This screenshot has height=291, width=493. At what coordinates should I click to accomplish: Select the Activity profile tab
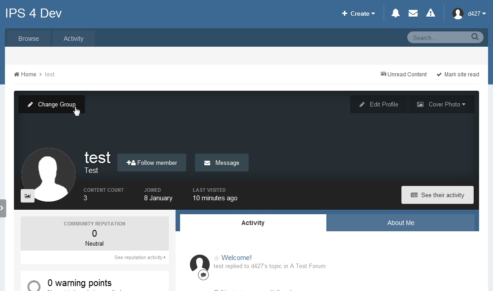tap(253, 223)
